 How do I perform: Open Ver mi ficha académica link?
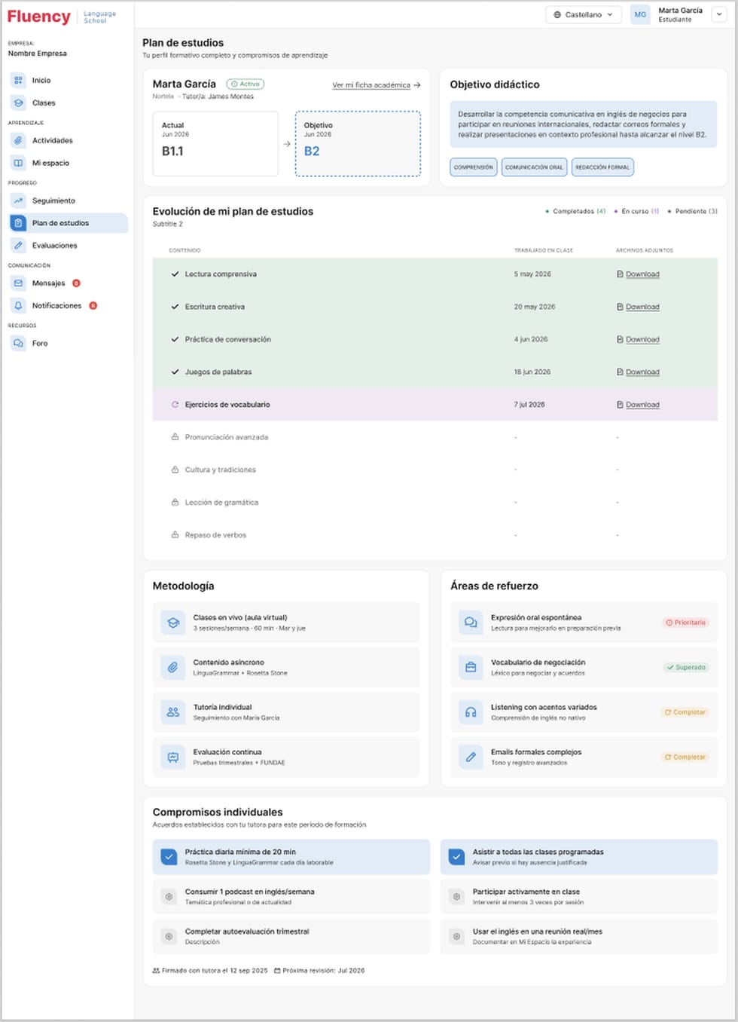point(377,85)
